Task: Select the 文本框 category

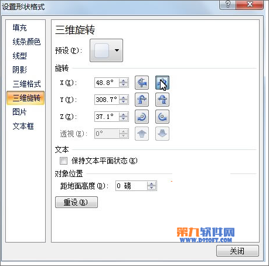Action: 23,126
